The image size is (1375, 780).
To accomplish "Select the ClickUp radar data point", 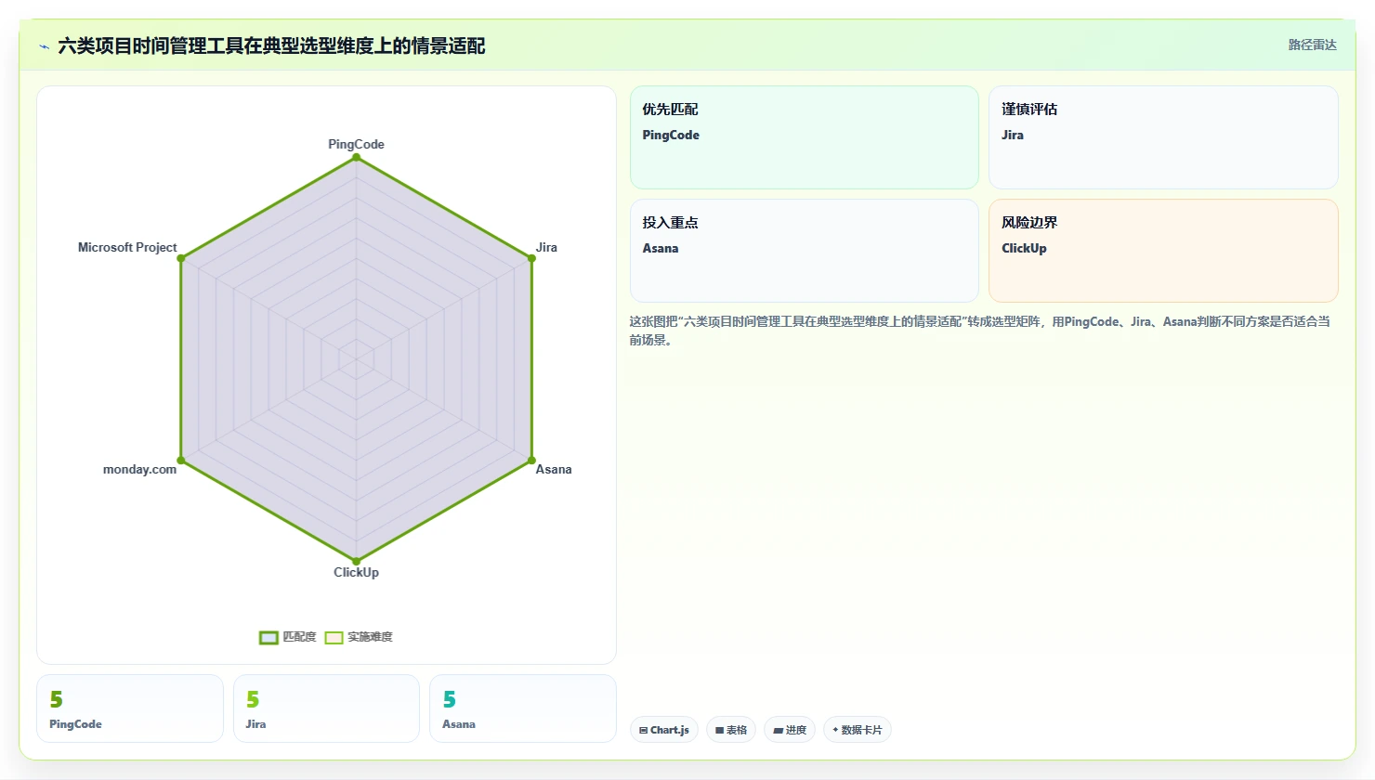I will 356,561.
